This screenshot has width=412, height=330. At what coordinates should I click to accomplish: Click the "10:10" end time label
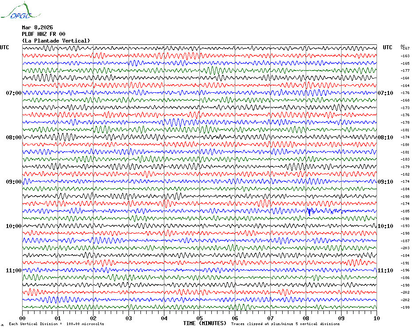[x=385, y=226]
